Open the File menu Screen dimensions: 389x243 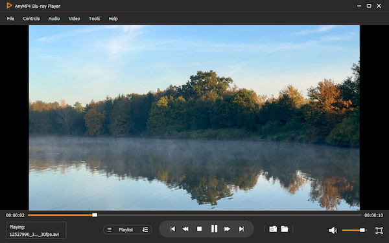click(x=10, y=19)
